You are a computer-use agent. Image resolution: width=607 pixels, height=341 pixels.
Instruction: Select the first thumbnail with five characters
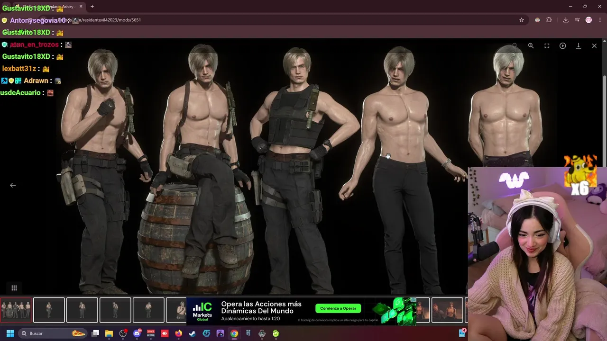16,310
